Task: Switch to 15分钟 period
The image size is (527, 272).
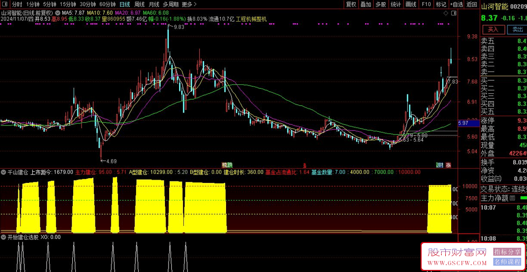Action: coord(67,4)
